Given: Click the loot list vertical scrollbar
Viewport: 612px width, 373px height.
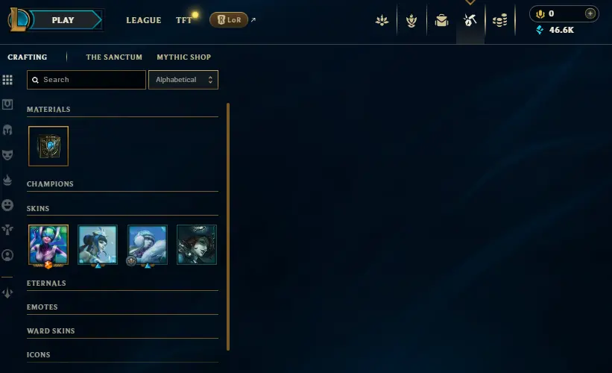Looking at the screenshot, I should click(x=228, y=227).
